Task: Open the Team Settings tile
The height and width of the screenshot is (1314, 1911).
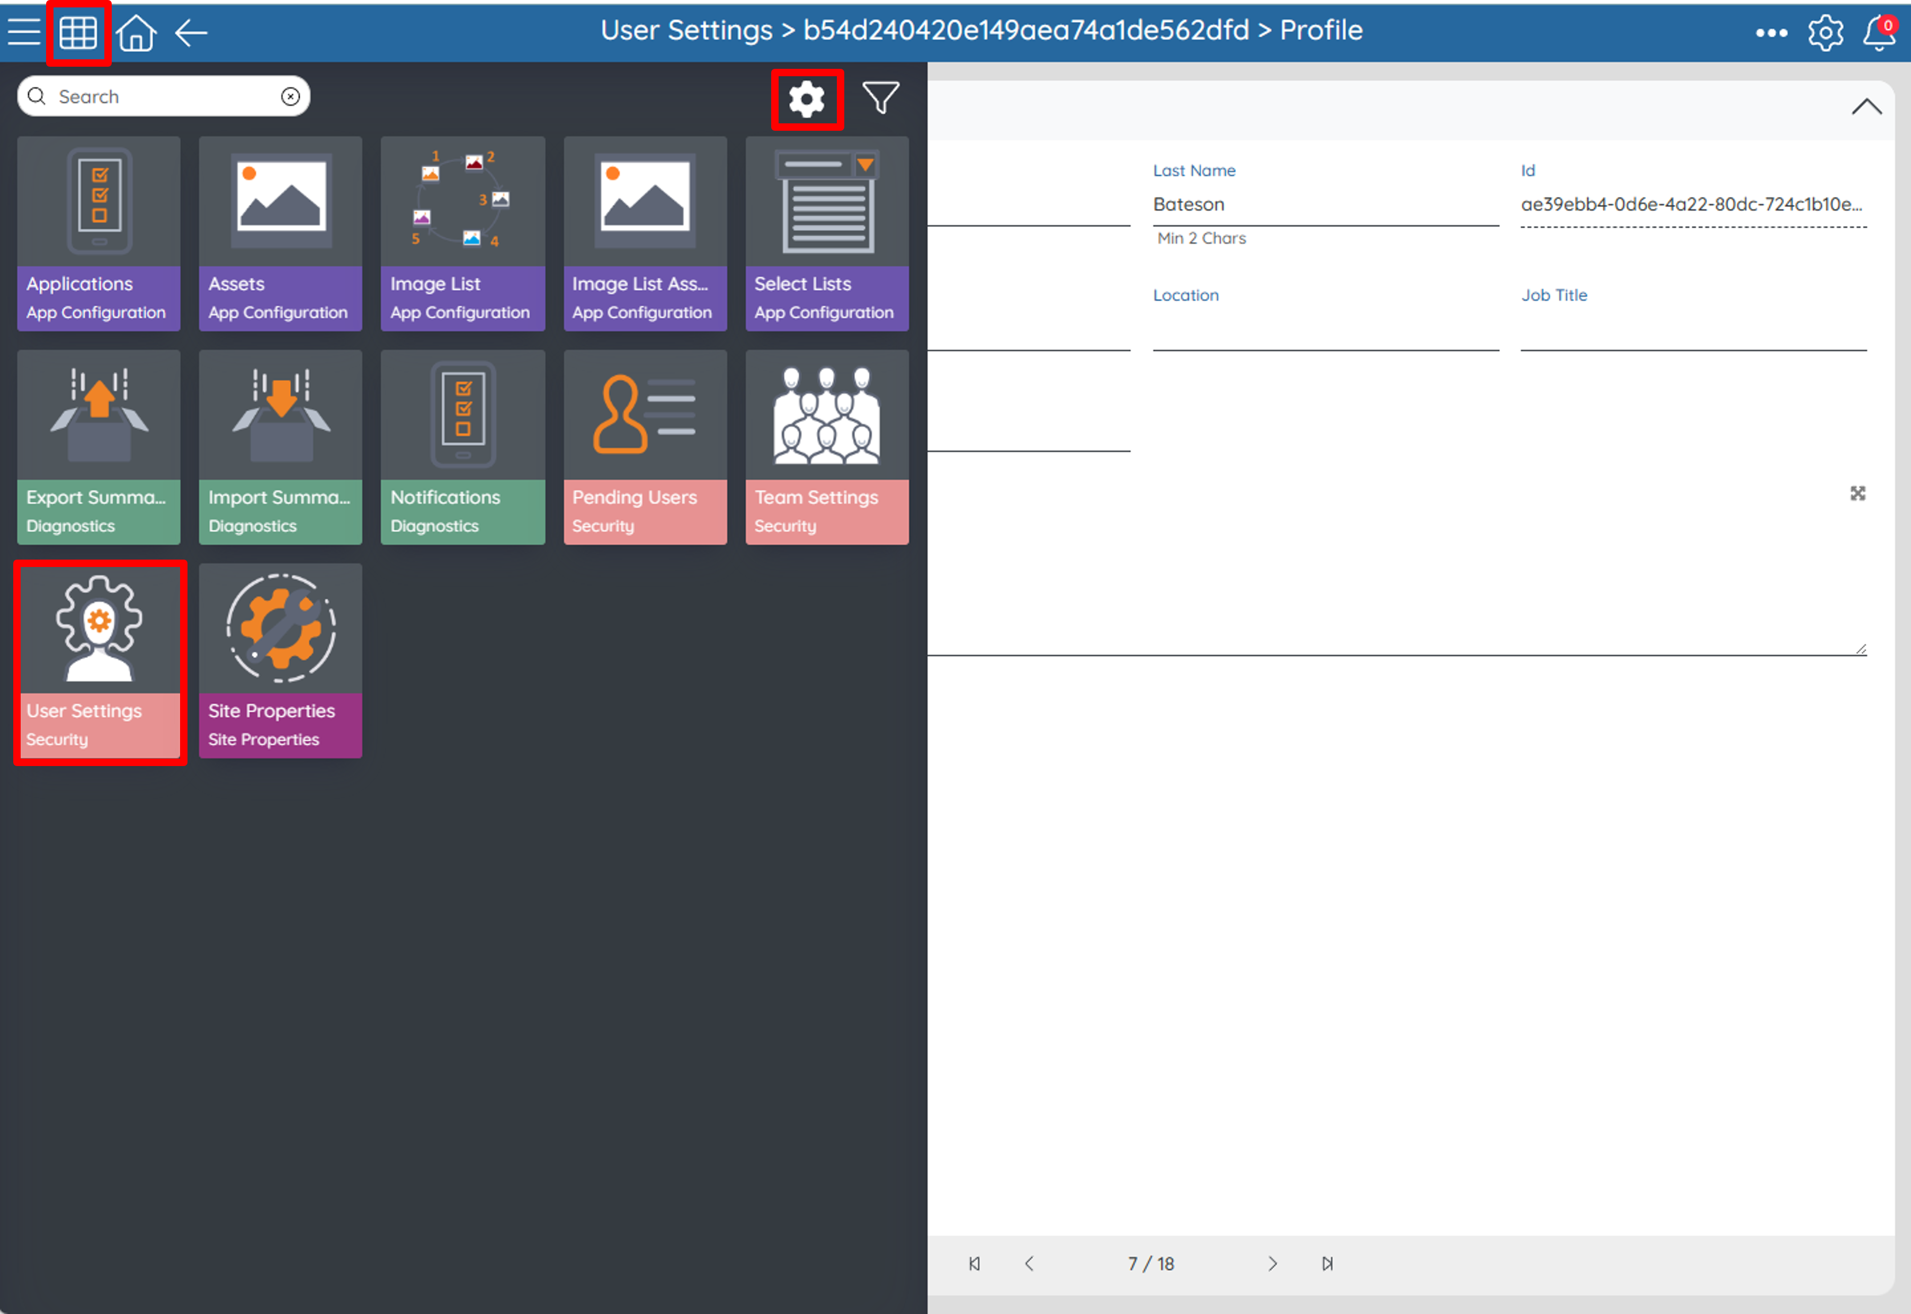Action: coord(827,447)
